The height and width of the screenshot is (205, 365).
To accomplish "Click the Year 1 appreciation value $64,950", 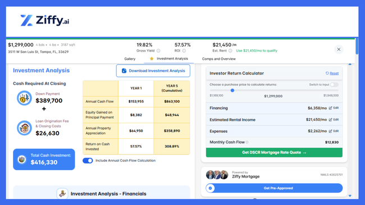I will [136, 131].
